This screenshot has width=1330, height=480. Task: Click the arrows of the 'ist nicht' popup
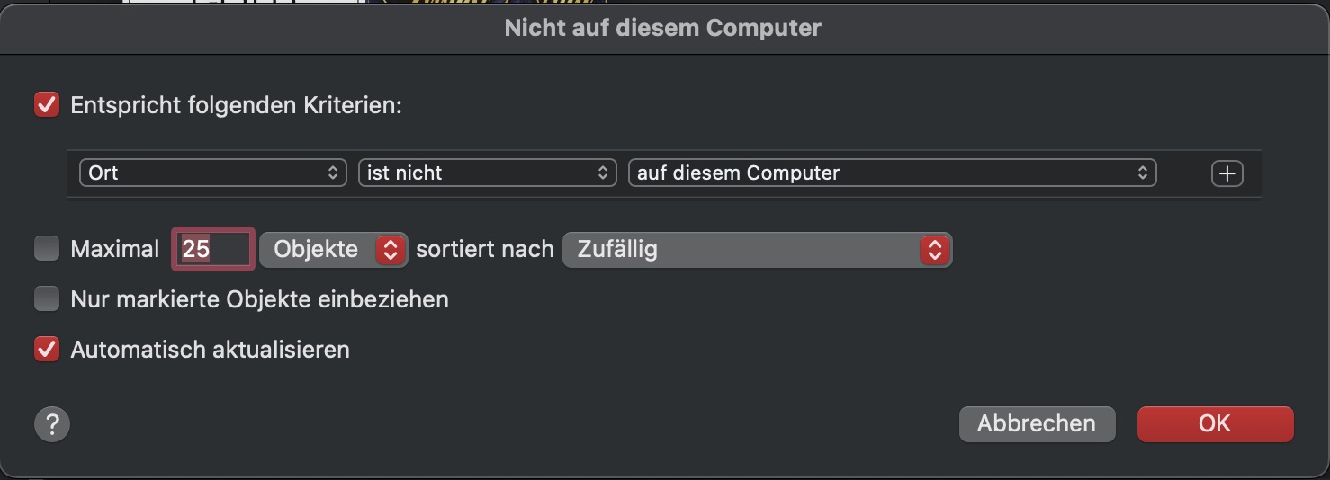point(602,173)
